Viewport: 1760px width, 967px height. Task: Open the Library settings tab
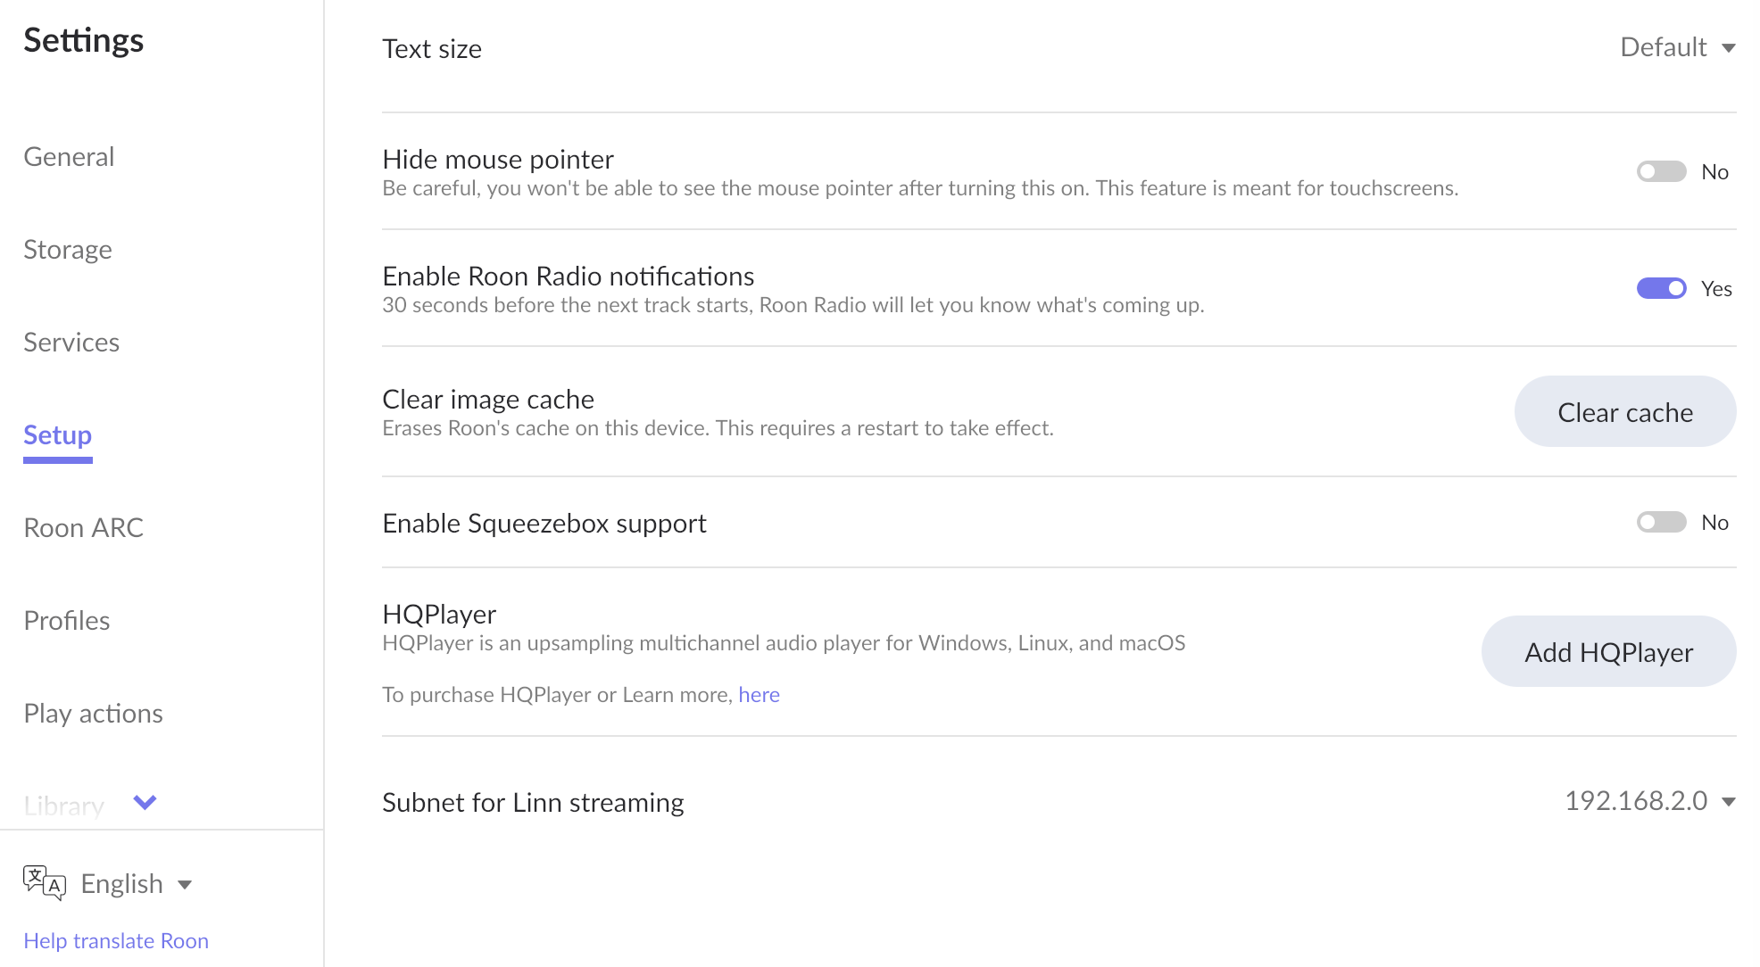64,806
